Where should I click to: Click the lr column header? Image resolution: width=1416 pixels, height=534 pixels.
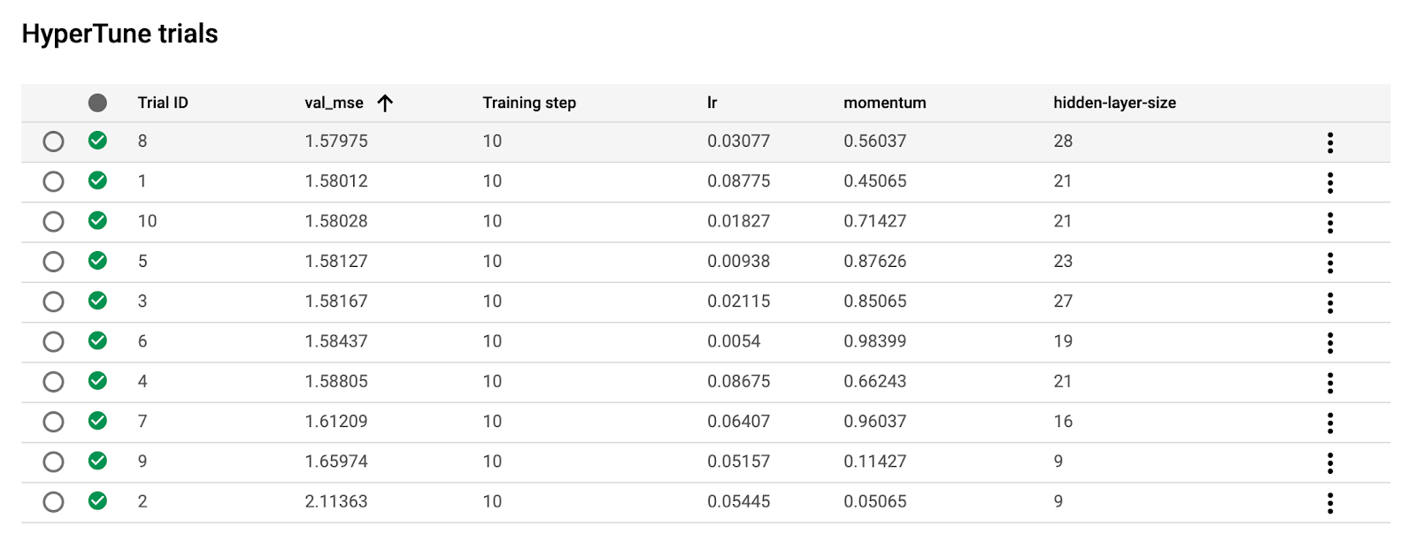[x=712, y=103]
